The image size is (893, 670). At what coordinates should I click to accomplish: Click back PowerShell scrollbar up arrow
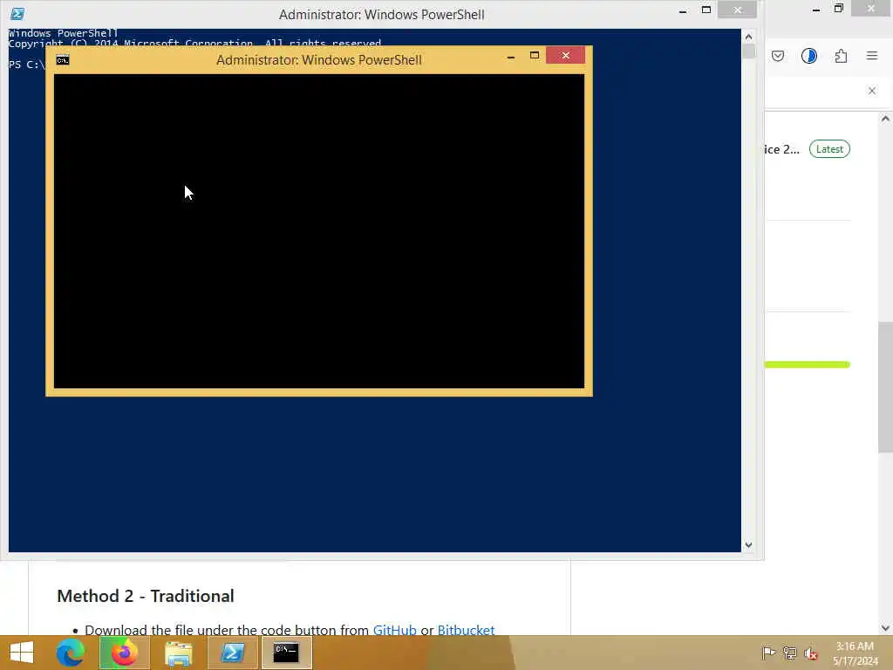coord(748,37)
